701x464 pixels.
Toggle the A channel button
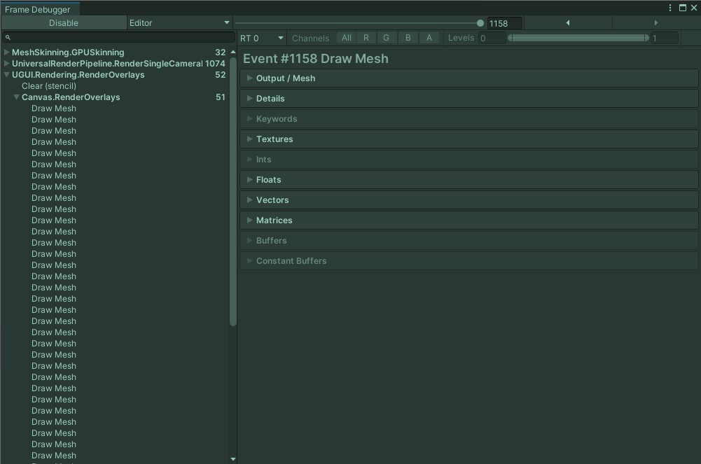pyautogui.click(x=429, y=38)
